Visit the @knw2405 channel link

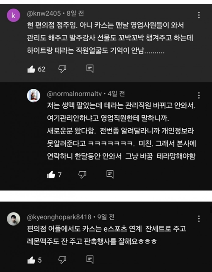tap(44, 14)
